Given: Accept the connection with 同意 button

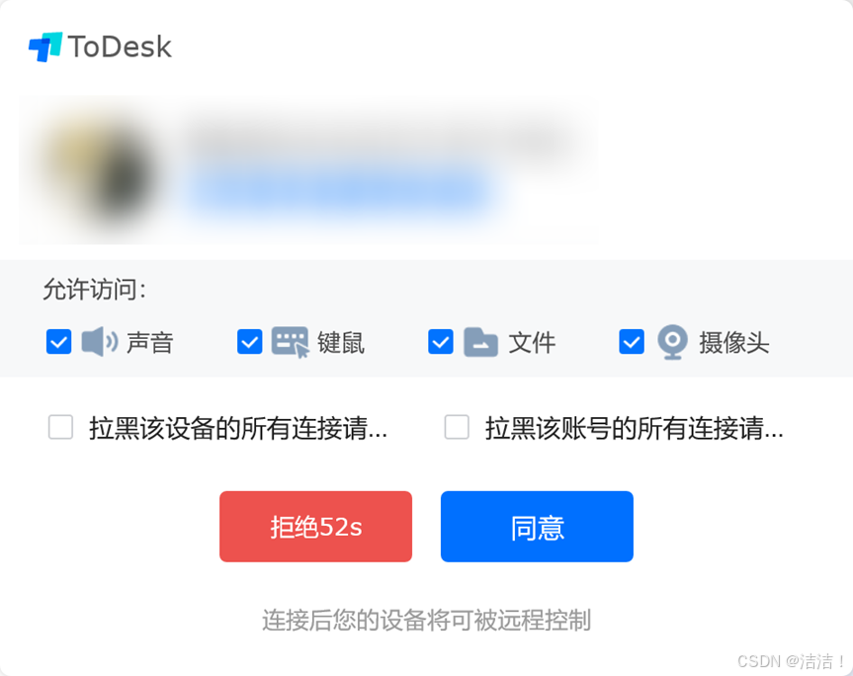Looking at the screenshot, I should [x=537, y=527].
